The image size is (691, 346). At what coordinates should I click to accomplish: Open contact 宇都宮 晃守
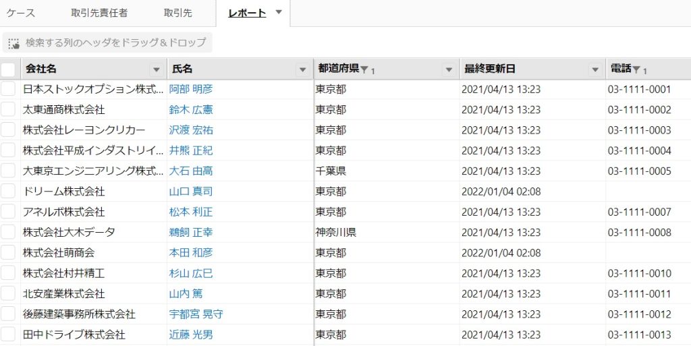point(196,314)
